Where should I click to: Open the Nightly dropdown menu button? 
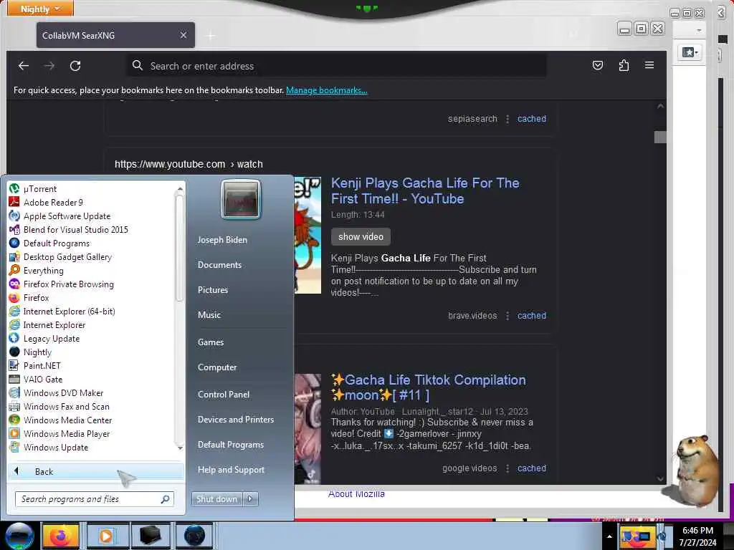[x=40, y=9]
